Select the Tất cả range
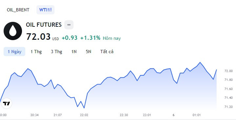The height and width of the screenshot is (120, 236). 107,52
